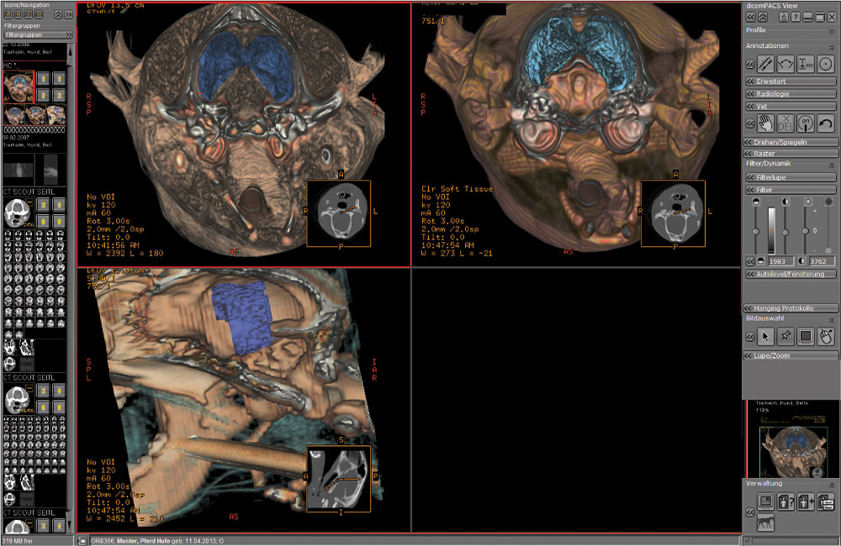This screenshot has width=841, height=546.
Task: Click the mouse icon in Bildauswahl
Action: 826,336
